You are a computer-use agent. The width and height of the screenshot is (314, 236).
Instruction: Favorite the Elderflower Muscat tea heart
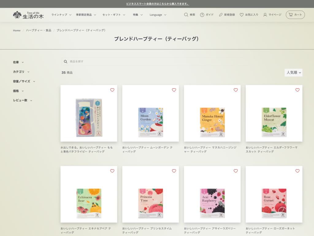tap(297, 90)
